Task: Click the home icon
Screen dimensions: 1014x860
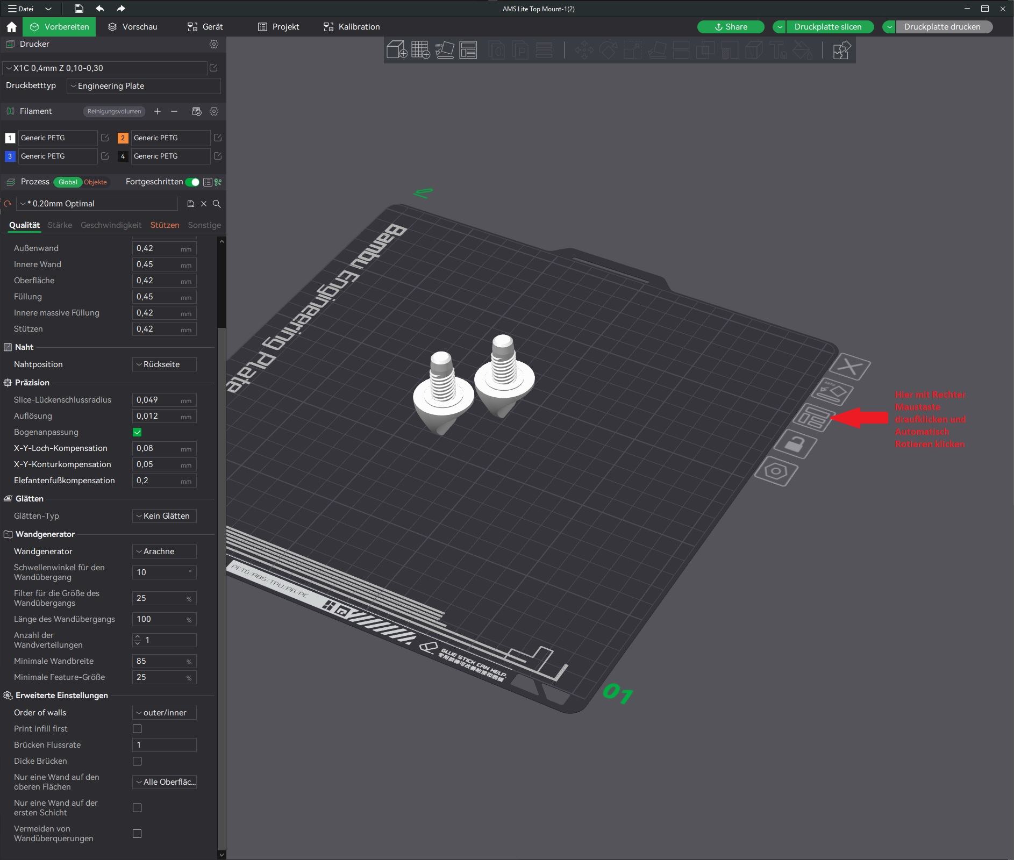Action: click(x=12, y=27)
